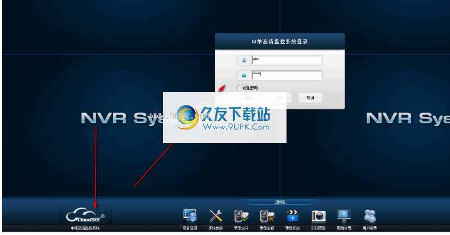Click the 录像全开 text label

click(241, 228)
